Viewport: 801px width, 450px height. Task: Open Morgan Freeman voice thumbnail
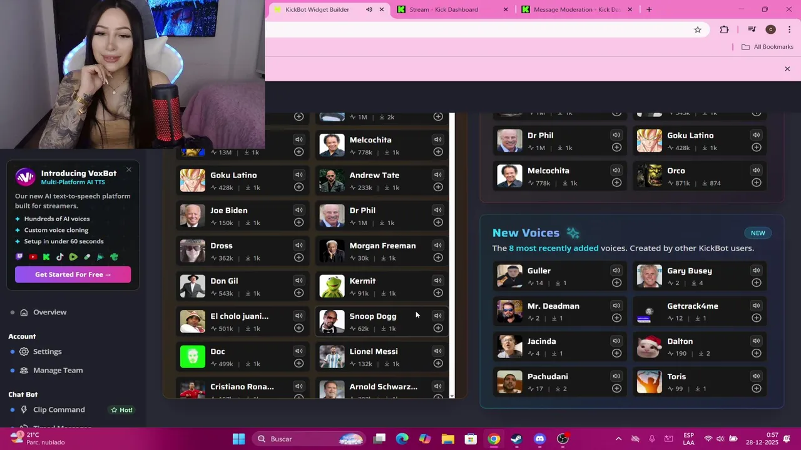coord(332,251)
